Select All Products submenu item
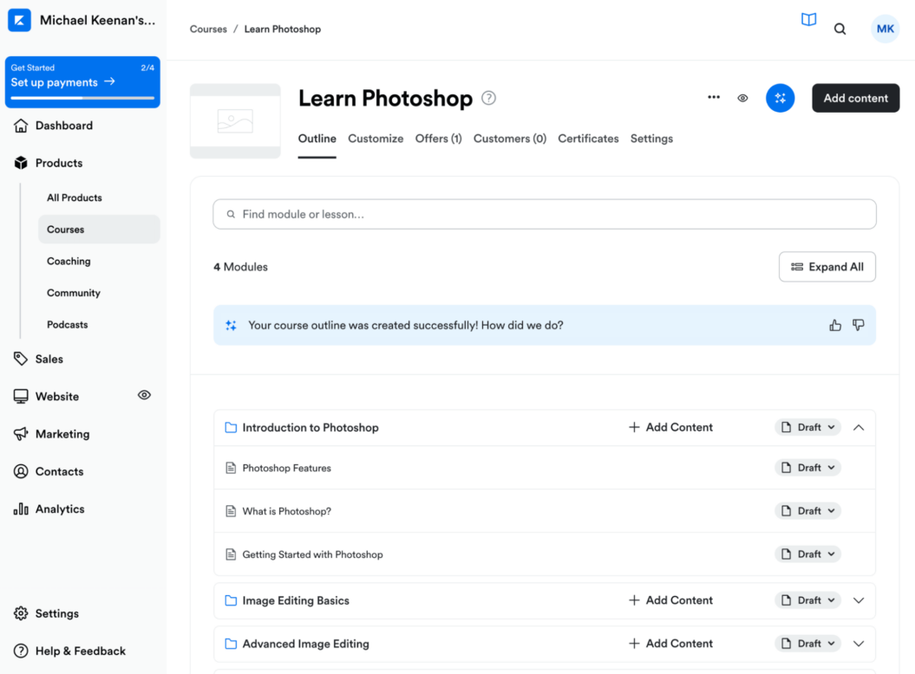915x674 pixels. pyautogui.click(x=75, y=198)
